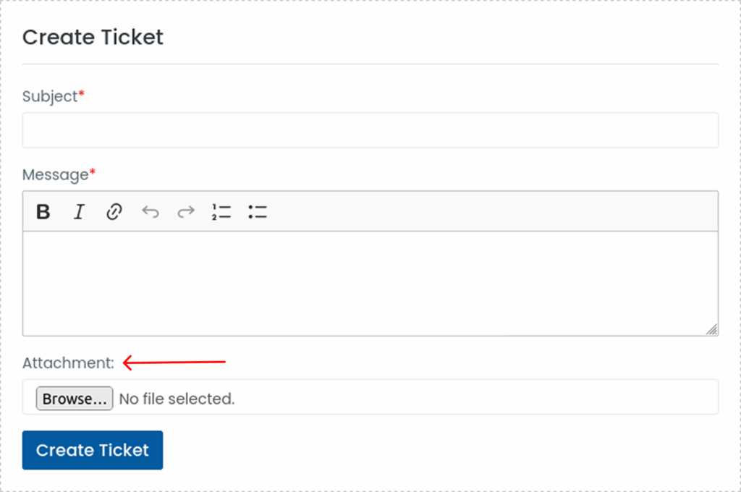
Task: Click the red arrow beside Attachment
Action: (x=174, y=362)
